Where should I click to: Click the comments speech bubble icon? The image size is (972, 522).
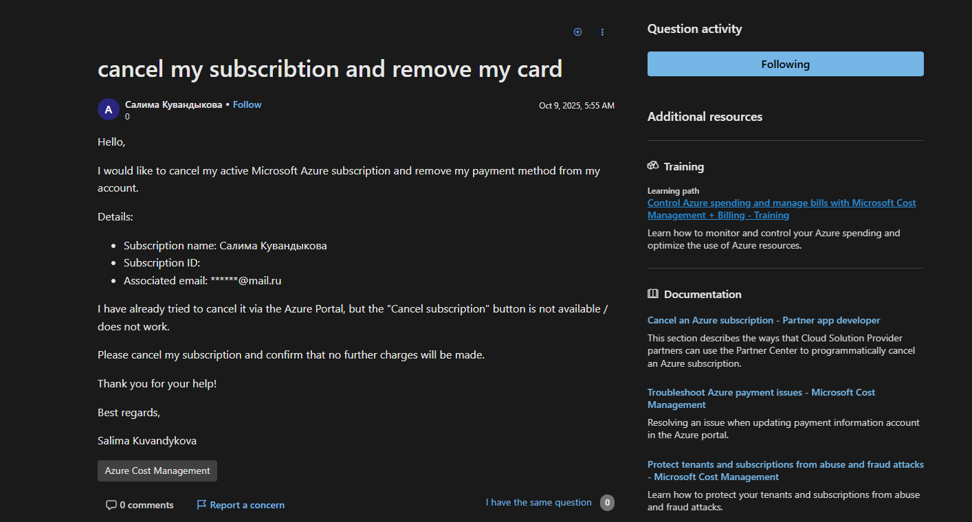click(111, 505)
